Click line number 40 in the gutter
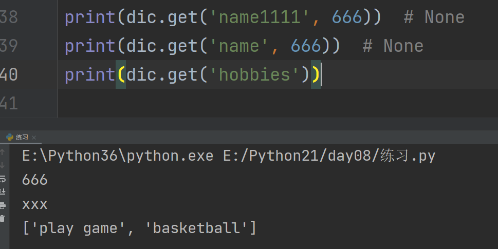This screenshot has width=498, height=249. pyautogui.click(x=9, y=74)
